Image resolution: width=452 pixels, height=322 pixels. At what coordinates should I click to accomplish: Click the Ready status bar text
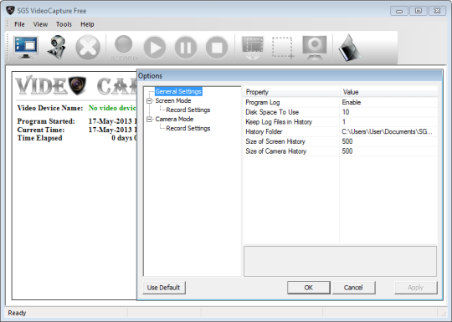(x=17, y=313)
